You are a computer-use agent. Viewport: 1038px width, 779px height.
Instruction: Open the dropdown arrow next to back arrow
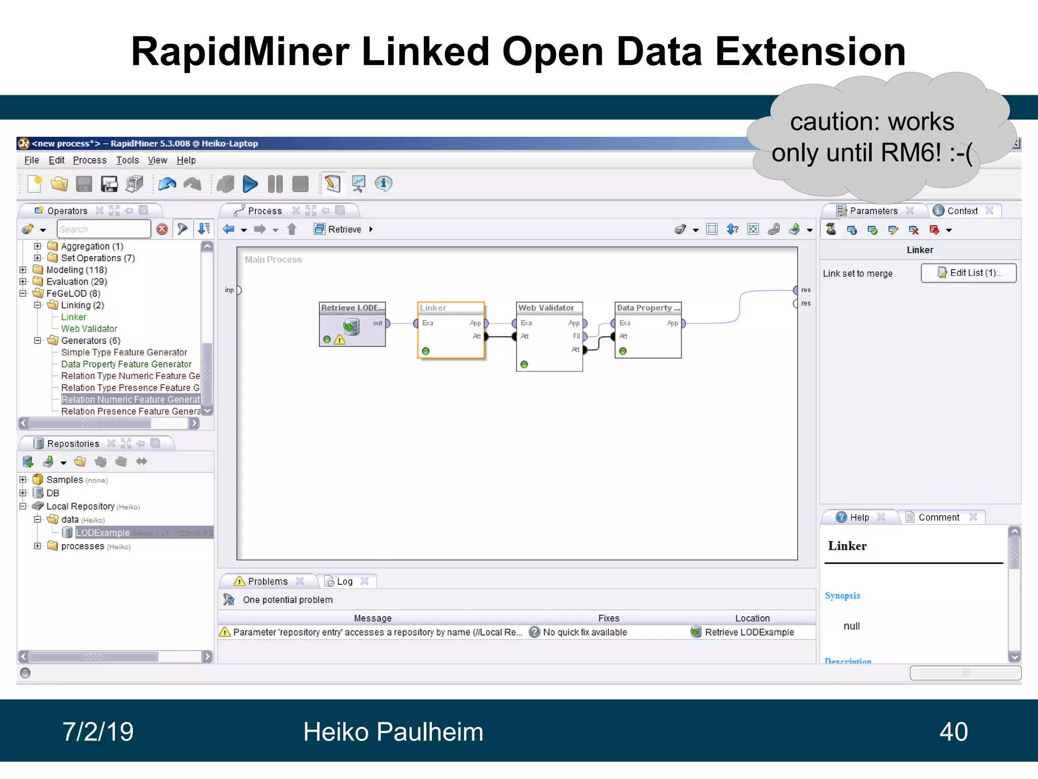pyautogui.click(x=244, y=230)
